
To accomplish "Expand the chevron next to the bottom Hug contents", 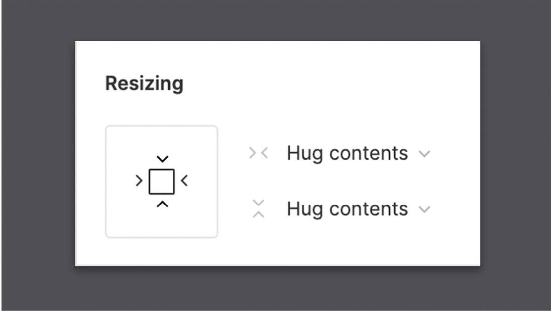I will pyautogui.click(x=423, y=210).
